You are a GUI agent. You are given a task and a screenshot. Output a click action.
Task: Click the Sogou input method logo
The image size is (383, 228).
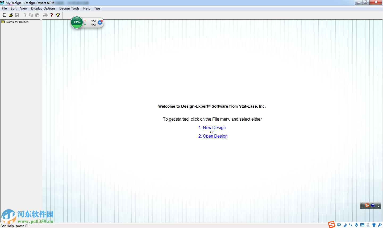[x=332, y=224]
